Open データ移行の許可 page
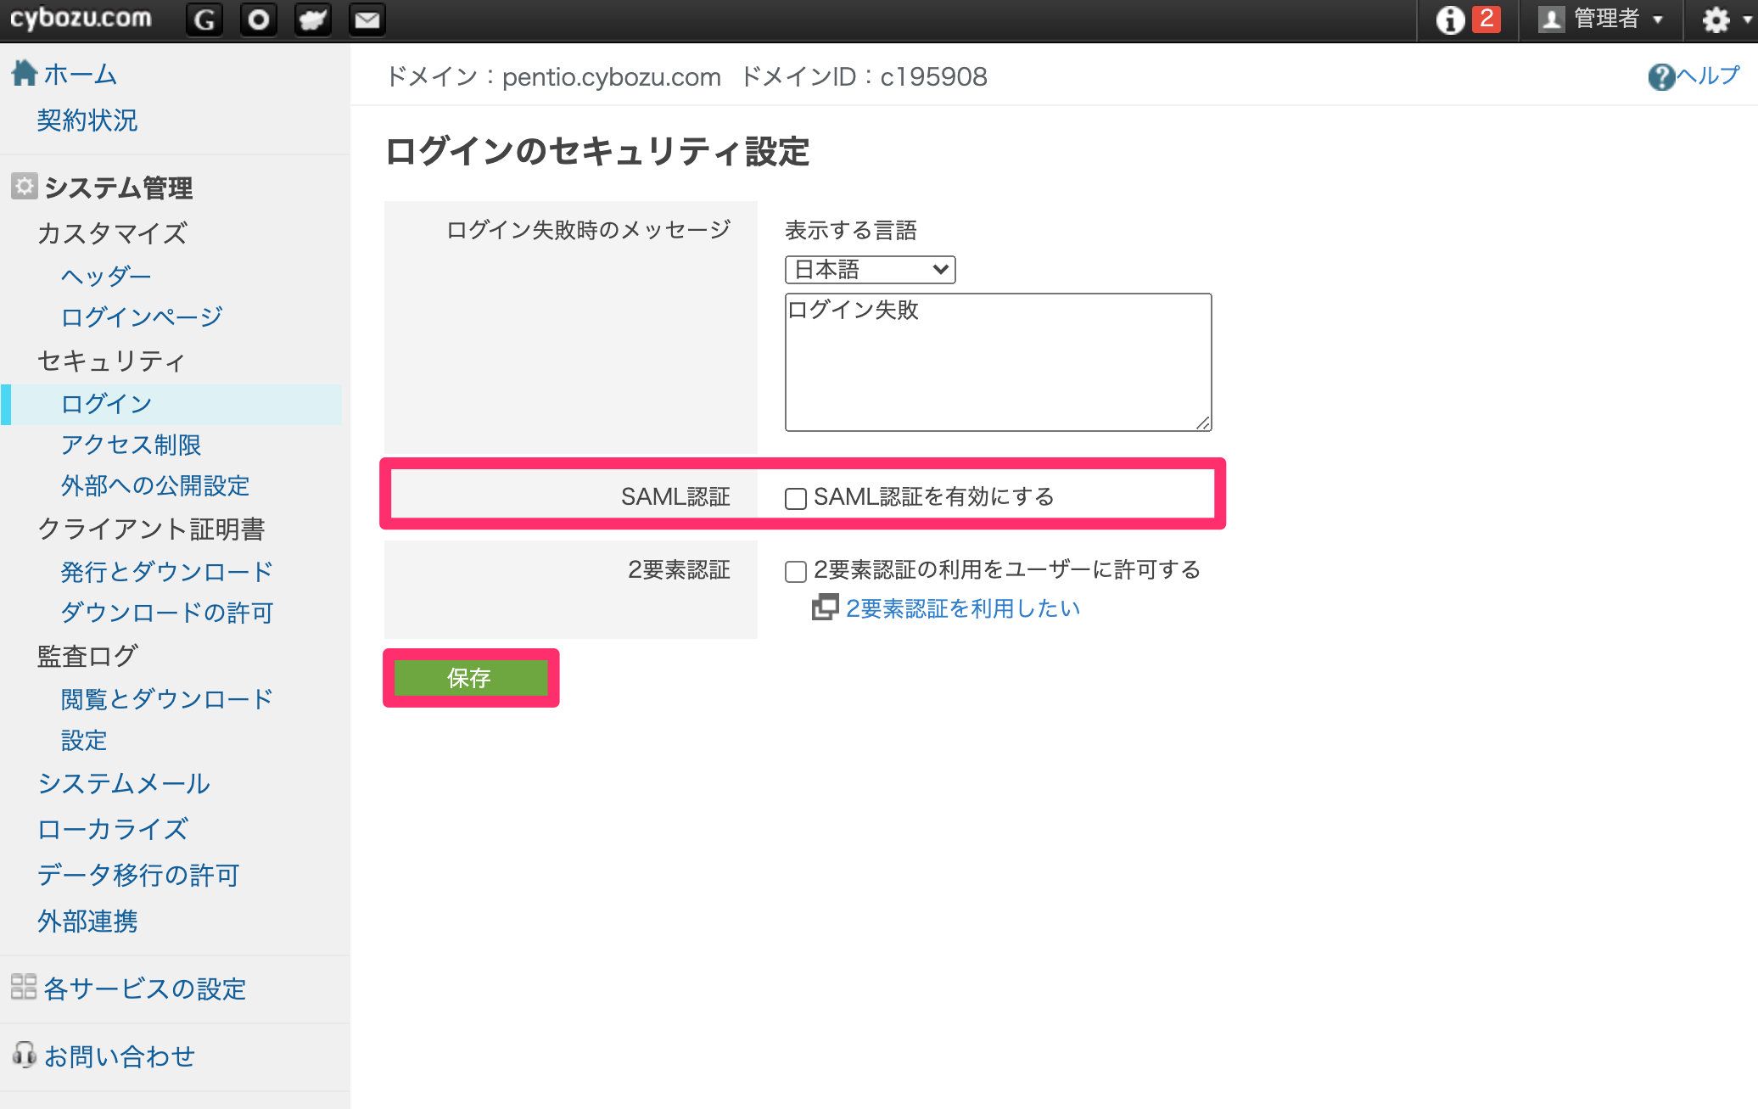Viewport: 1758px width, 1109px height. coord(138,875)
